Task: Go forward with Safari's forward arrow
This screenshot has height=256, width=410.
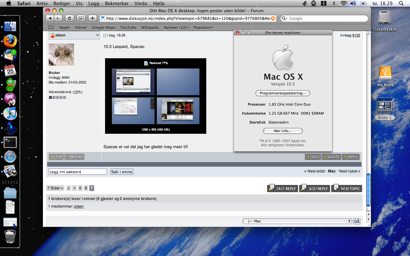Action: pyautogui.click(x=59, y=18)
